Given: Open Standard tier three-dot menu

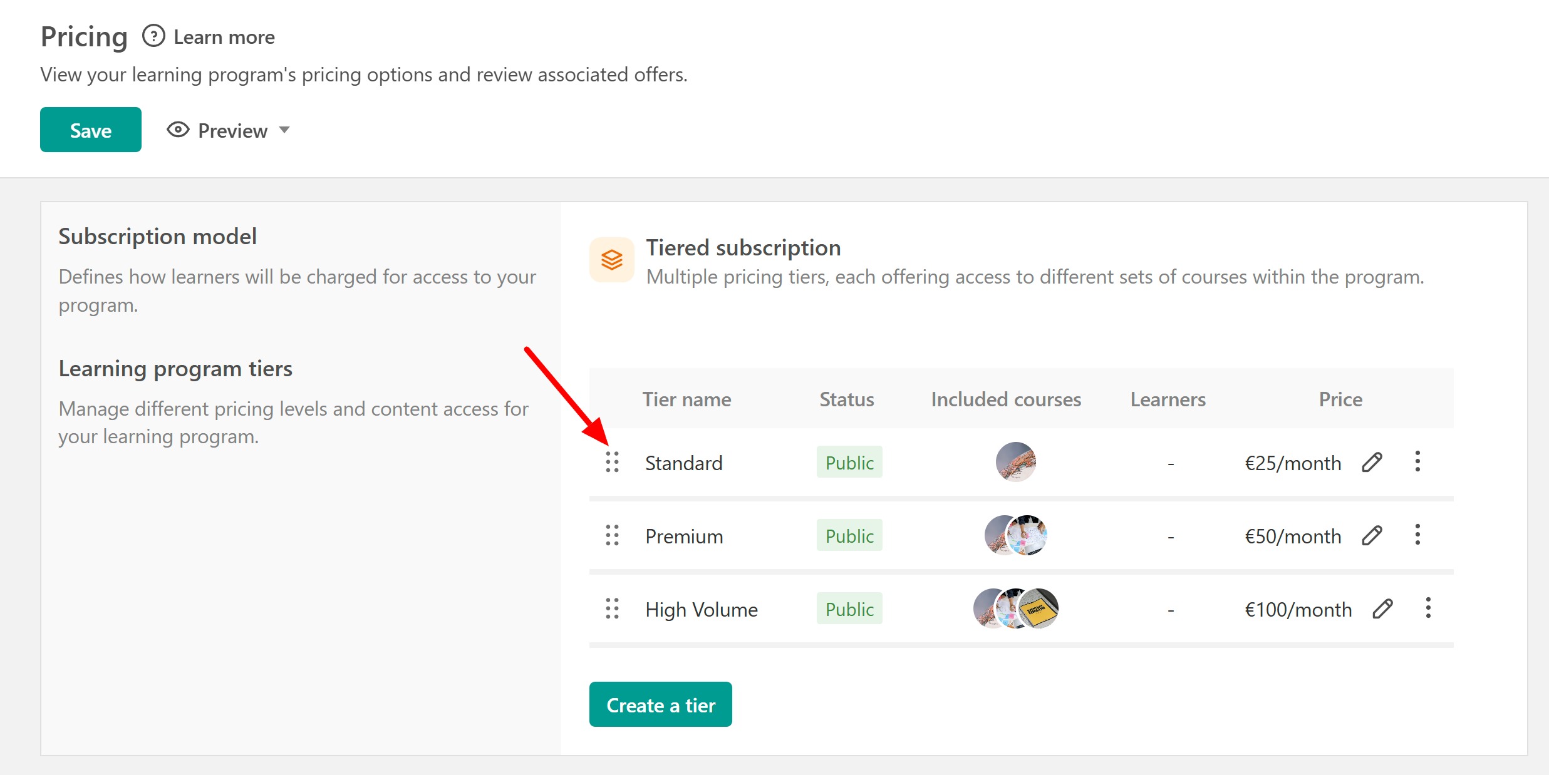Looking at the screenshot, I should click(x=1417, y=461).
